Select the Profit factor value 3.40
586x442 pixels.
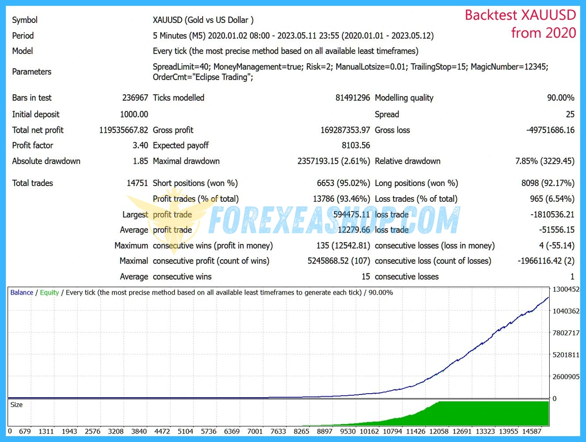click(140, 145)
